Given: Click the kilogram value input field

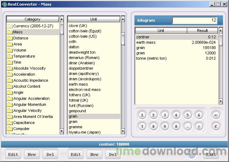Looking at the screenshot, I should pyautogui.click(x=195, y=20).
